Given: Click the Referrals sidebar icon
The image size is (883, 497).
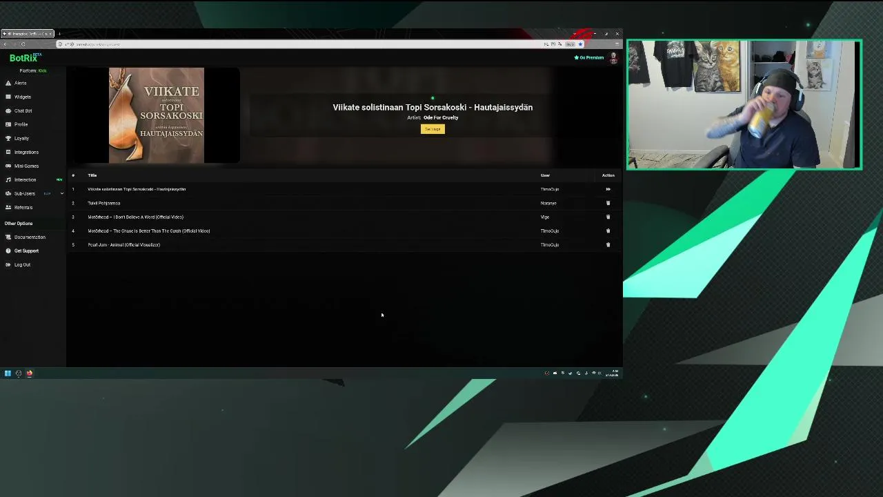Looking at the screenshot, I should tap(8, 207).
